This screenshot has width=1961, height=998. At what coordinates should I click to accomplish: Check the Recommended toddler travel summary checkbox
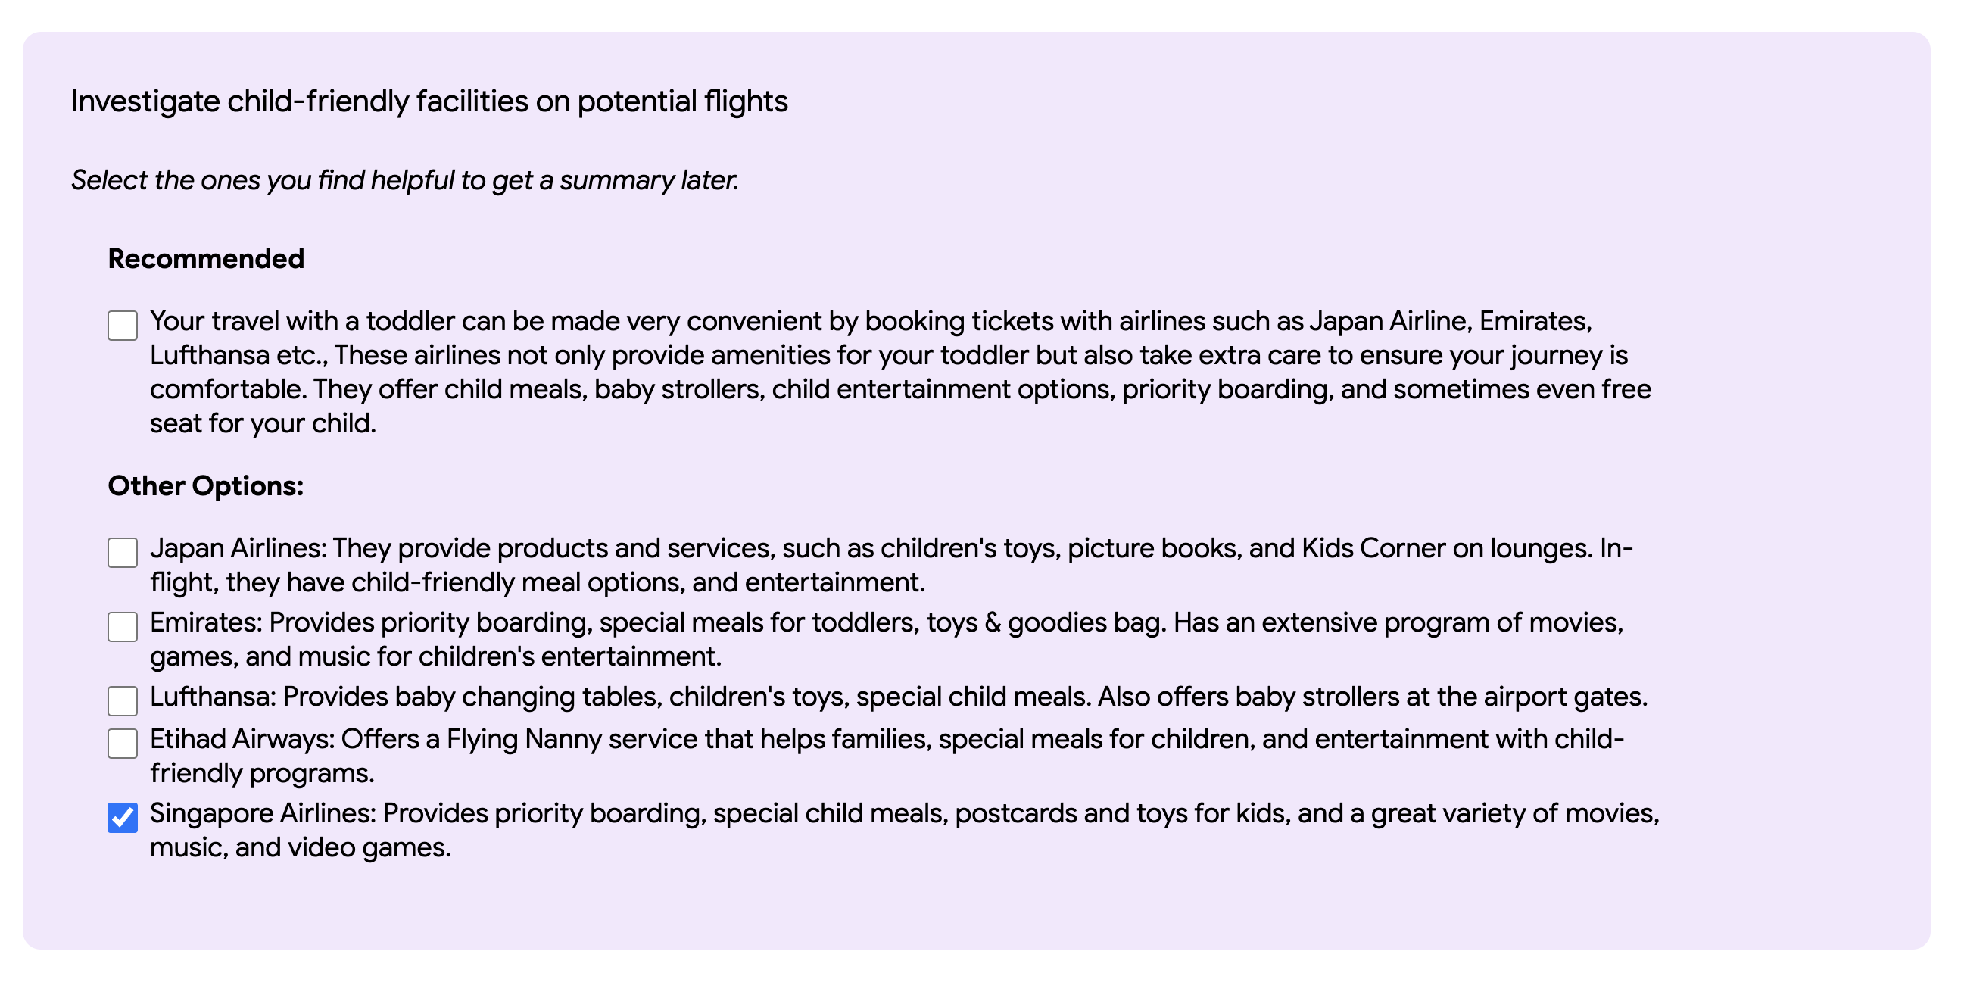[123, 325]
